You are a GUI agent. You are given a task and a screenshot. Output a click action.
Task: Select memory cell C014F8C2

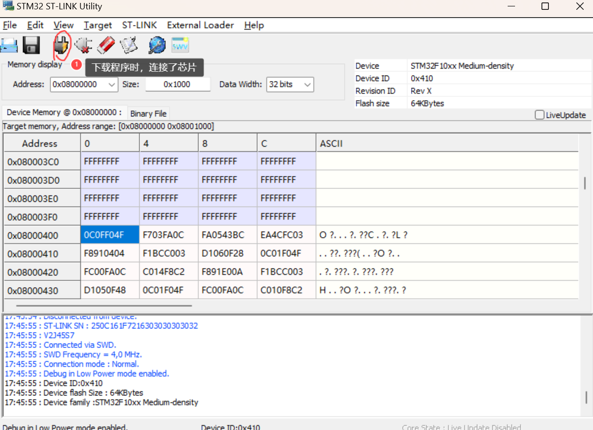pos(169,272)
